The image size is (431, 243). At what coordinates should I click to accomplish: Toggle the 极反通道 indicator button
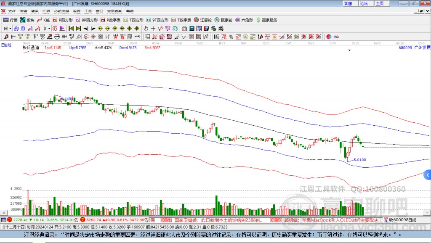pos(55,29)
